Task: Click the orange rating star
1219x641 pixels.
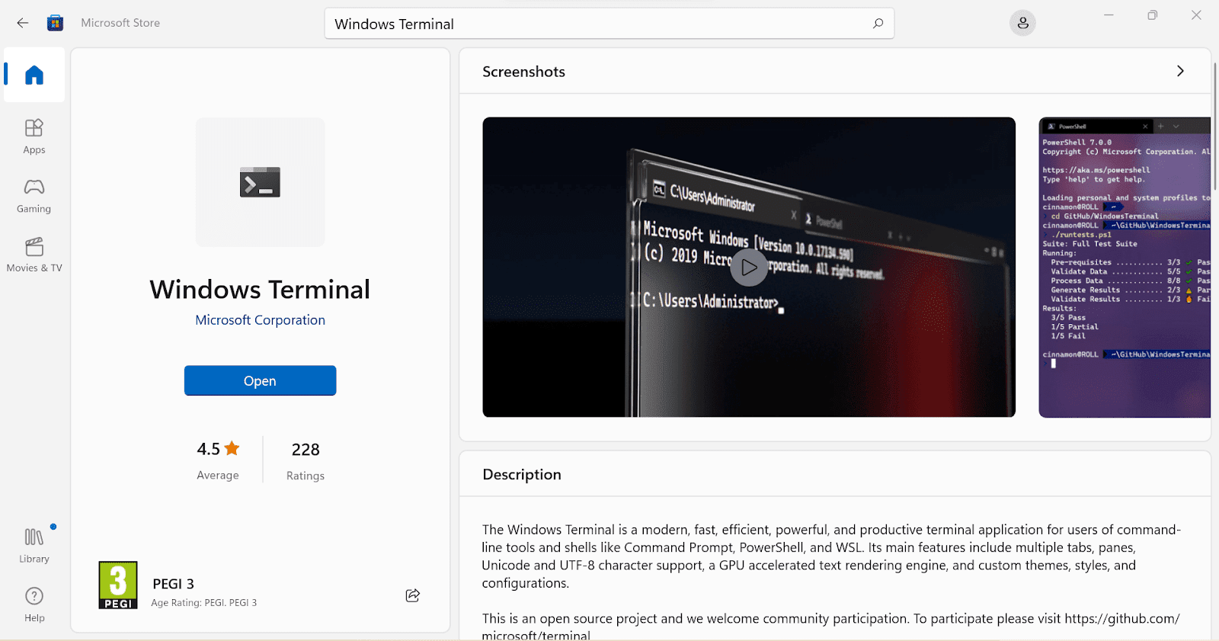Action: pyautogui.click(x=232, y=448)
